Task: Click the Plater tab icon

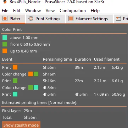Action: (x=5, y=19)
